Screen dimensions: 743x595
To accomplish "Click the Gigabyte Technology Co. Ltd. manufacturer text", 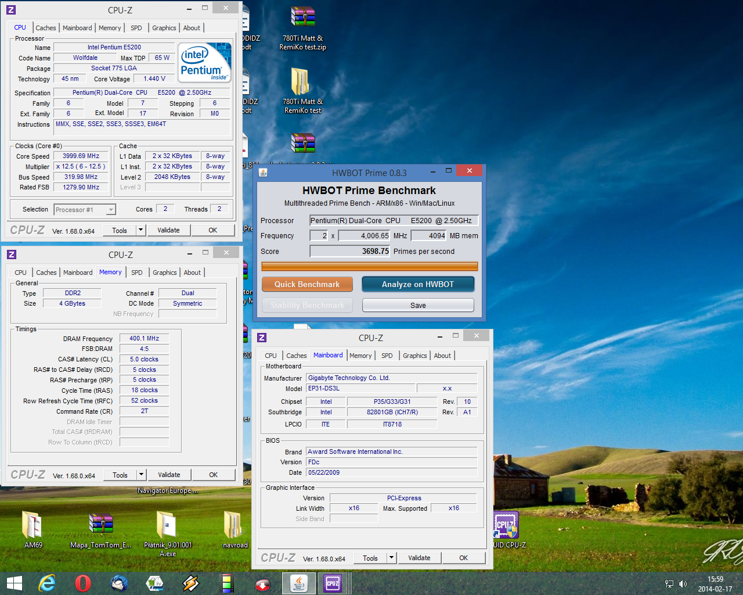I will 349,378.
